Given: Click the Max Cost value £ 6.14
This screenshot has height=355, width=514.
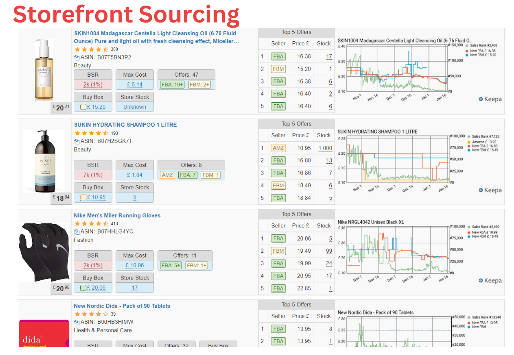Looking at the screenshot, I should click(135, 85).
